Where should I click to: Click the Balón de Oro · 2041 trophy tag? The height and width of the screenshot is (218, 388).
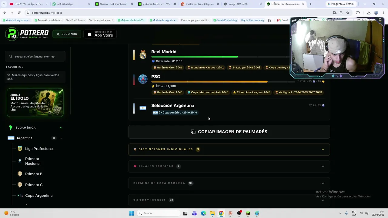tap(168, 68)
